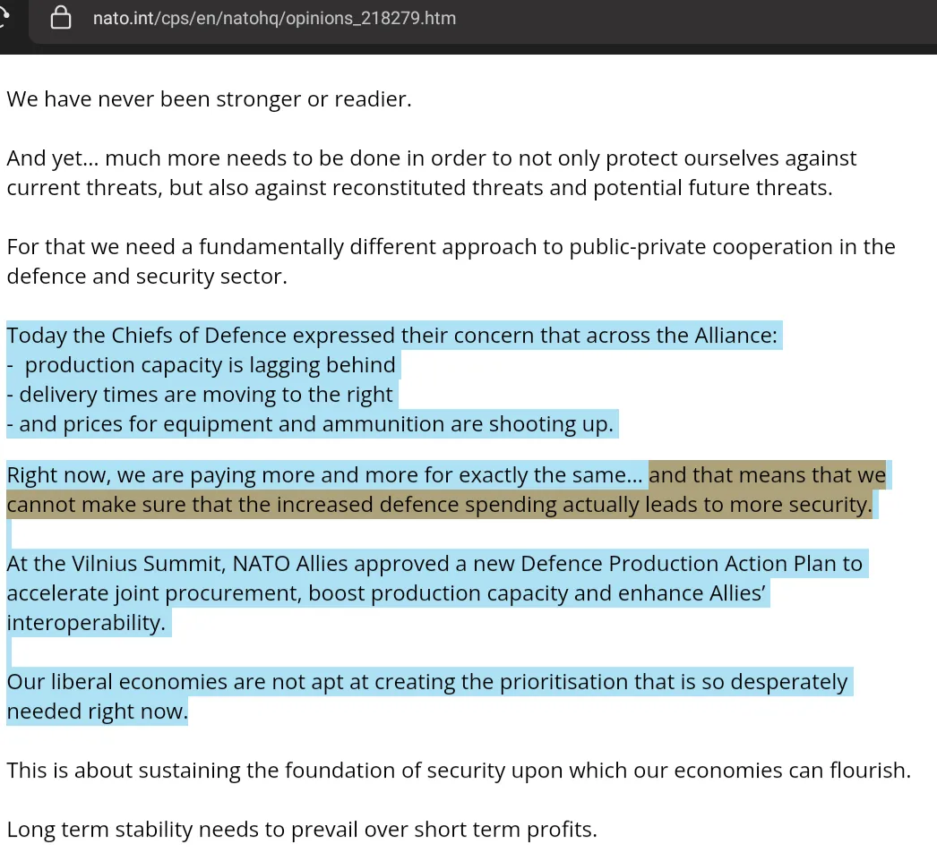The width and height of the screenshot is (937, 852).
Task: Click the line starting "Our liberal economies"
Action: pyautogui.click(x=426, y=682)
